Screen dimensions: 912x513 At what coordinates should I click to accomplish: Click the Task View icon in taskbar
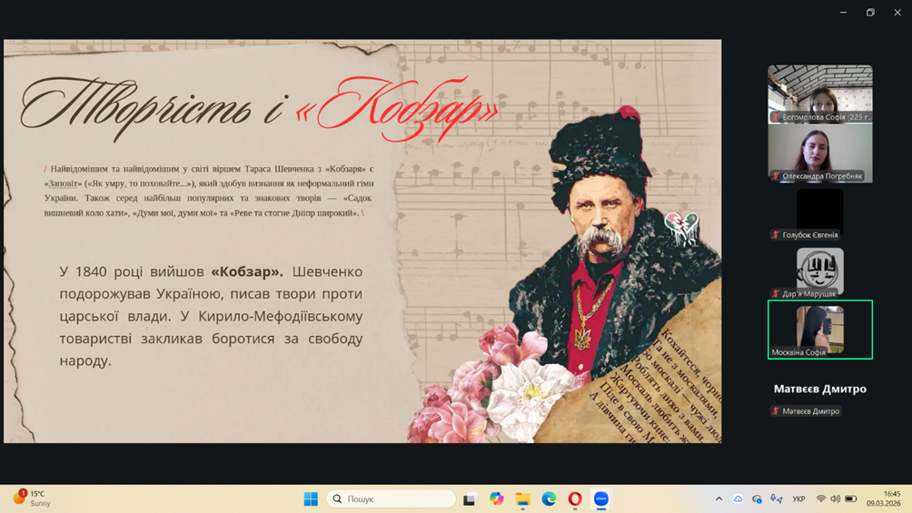(470, 498)
